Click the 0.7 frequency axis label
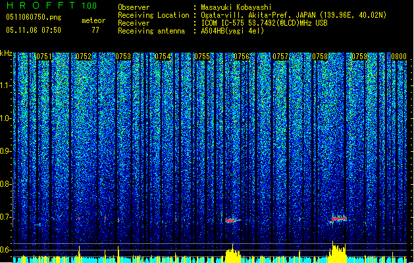 5,217
